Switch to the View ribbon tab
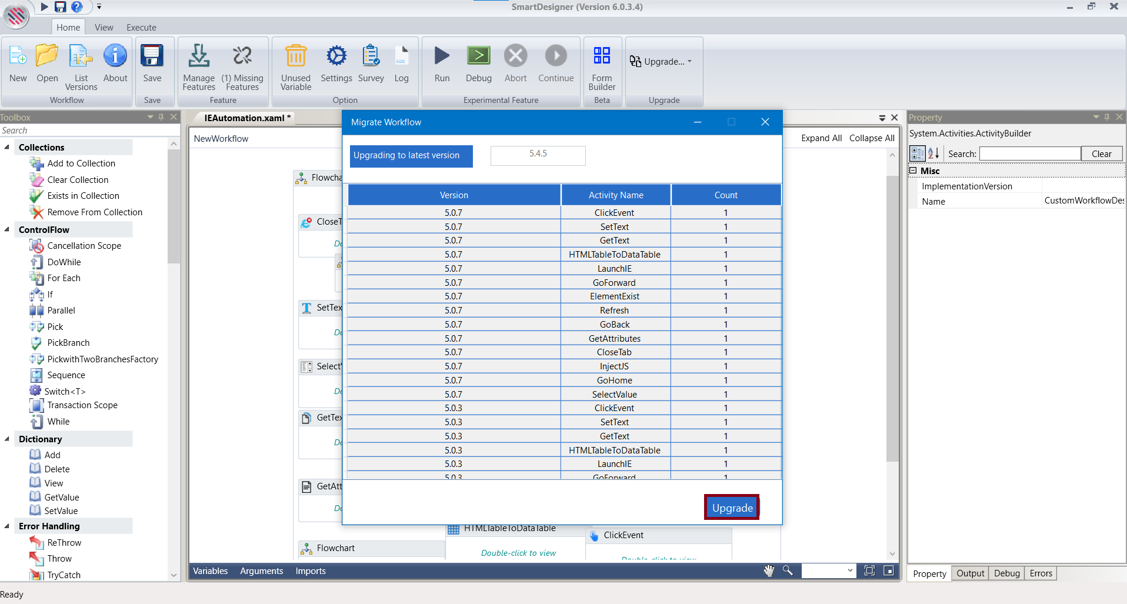 pyautogui.click(x=104, y=28)
